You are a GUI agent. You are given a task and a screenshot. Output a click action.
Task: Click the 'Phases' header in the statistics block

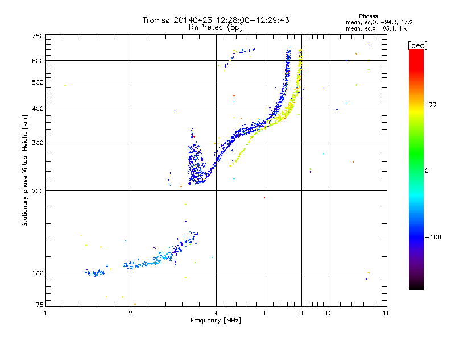(368, 16)
